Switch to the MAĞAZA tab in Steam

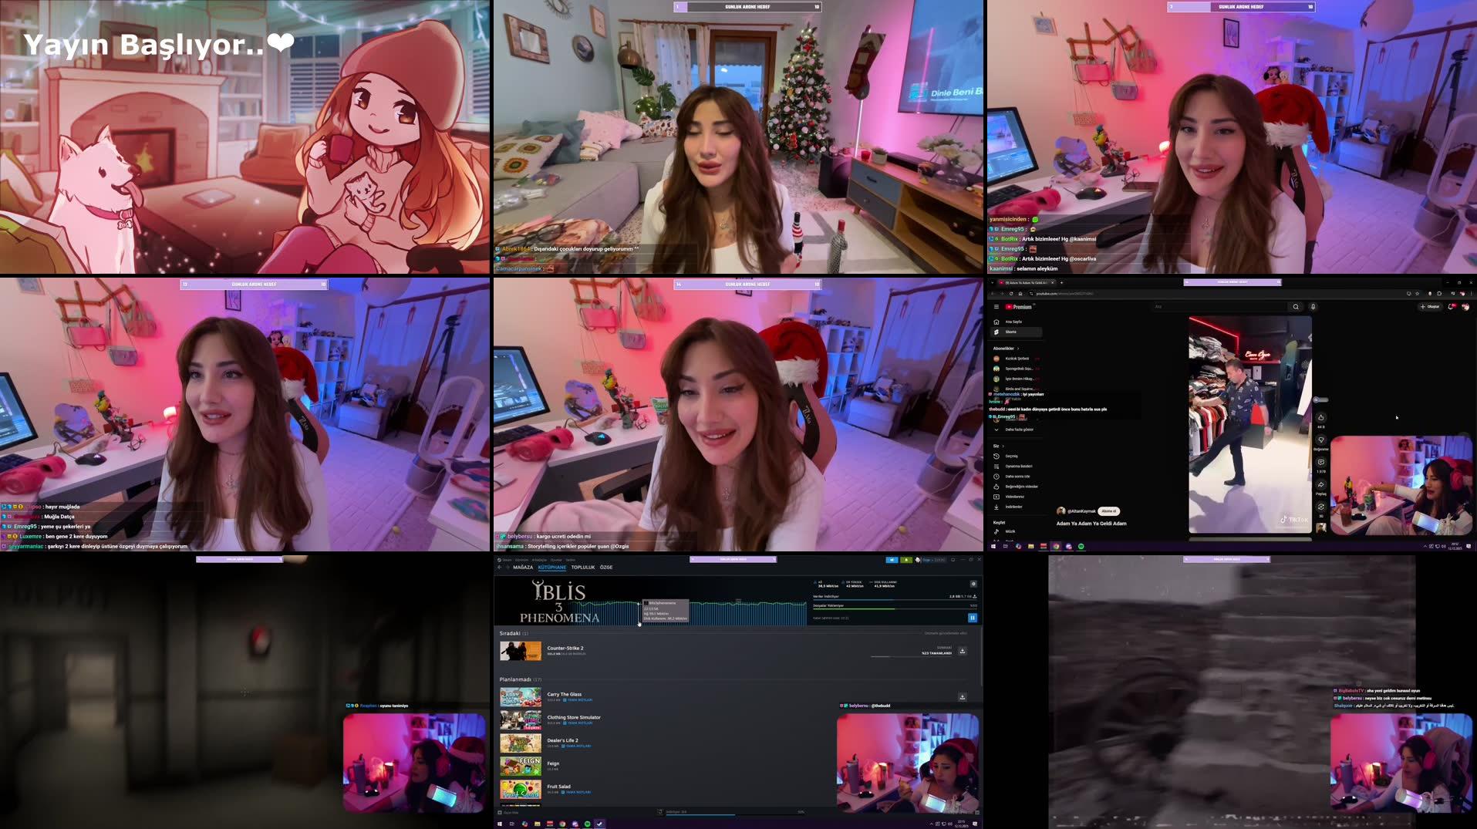[523, 568]
